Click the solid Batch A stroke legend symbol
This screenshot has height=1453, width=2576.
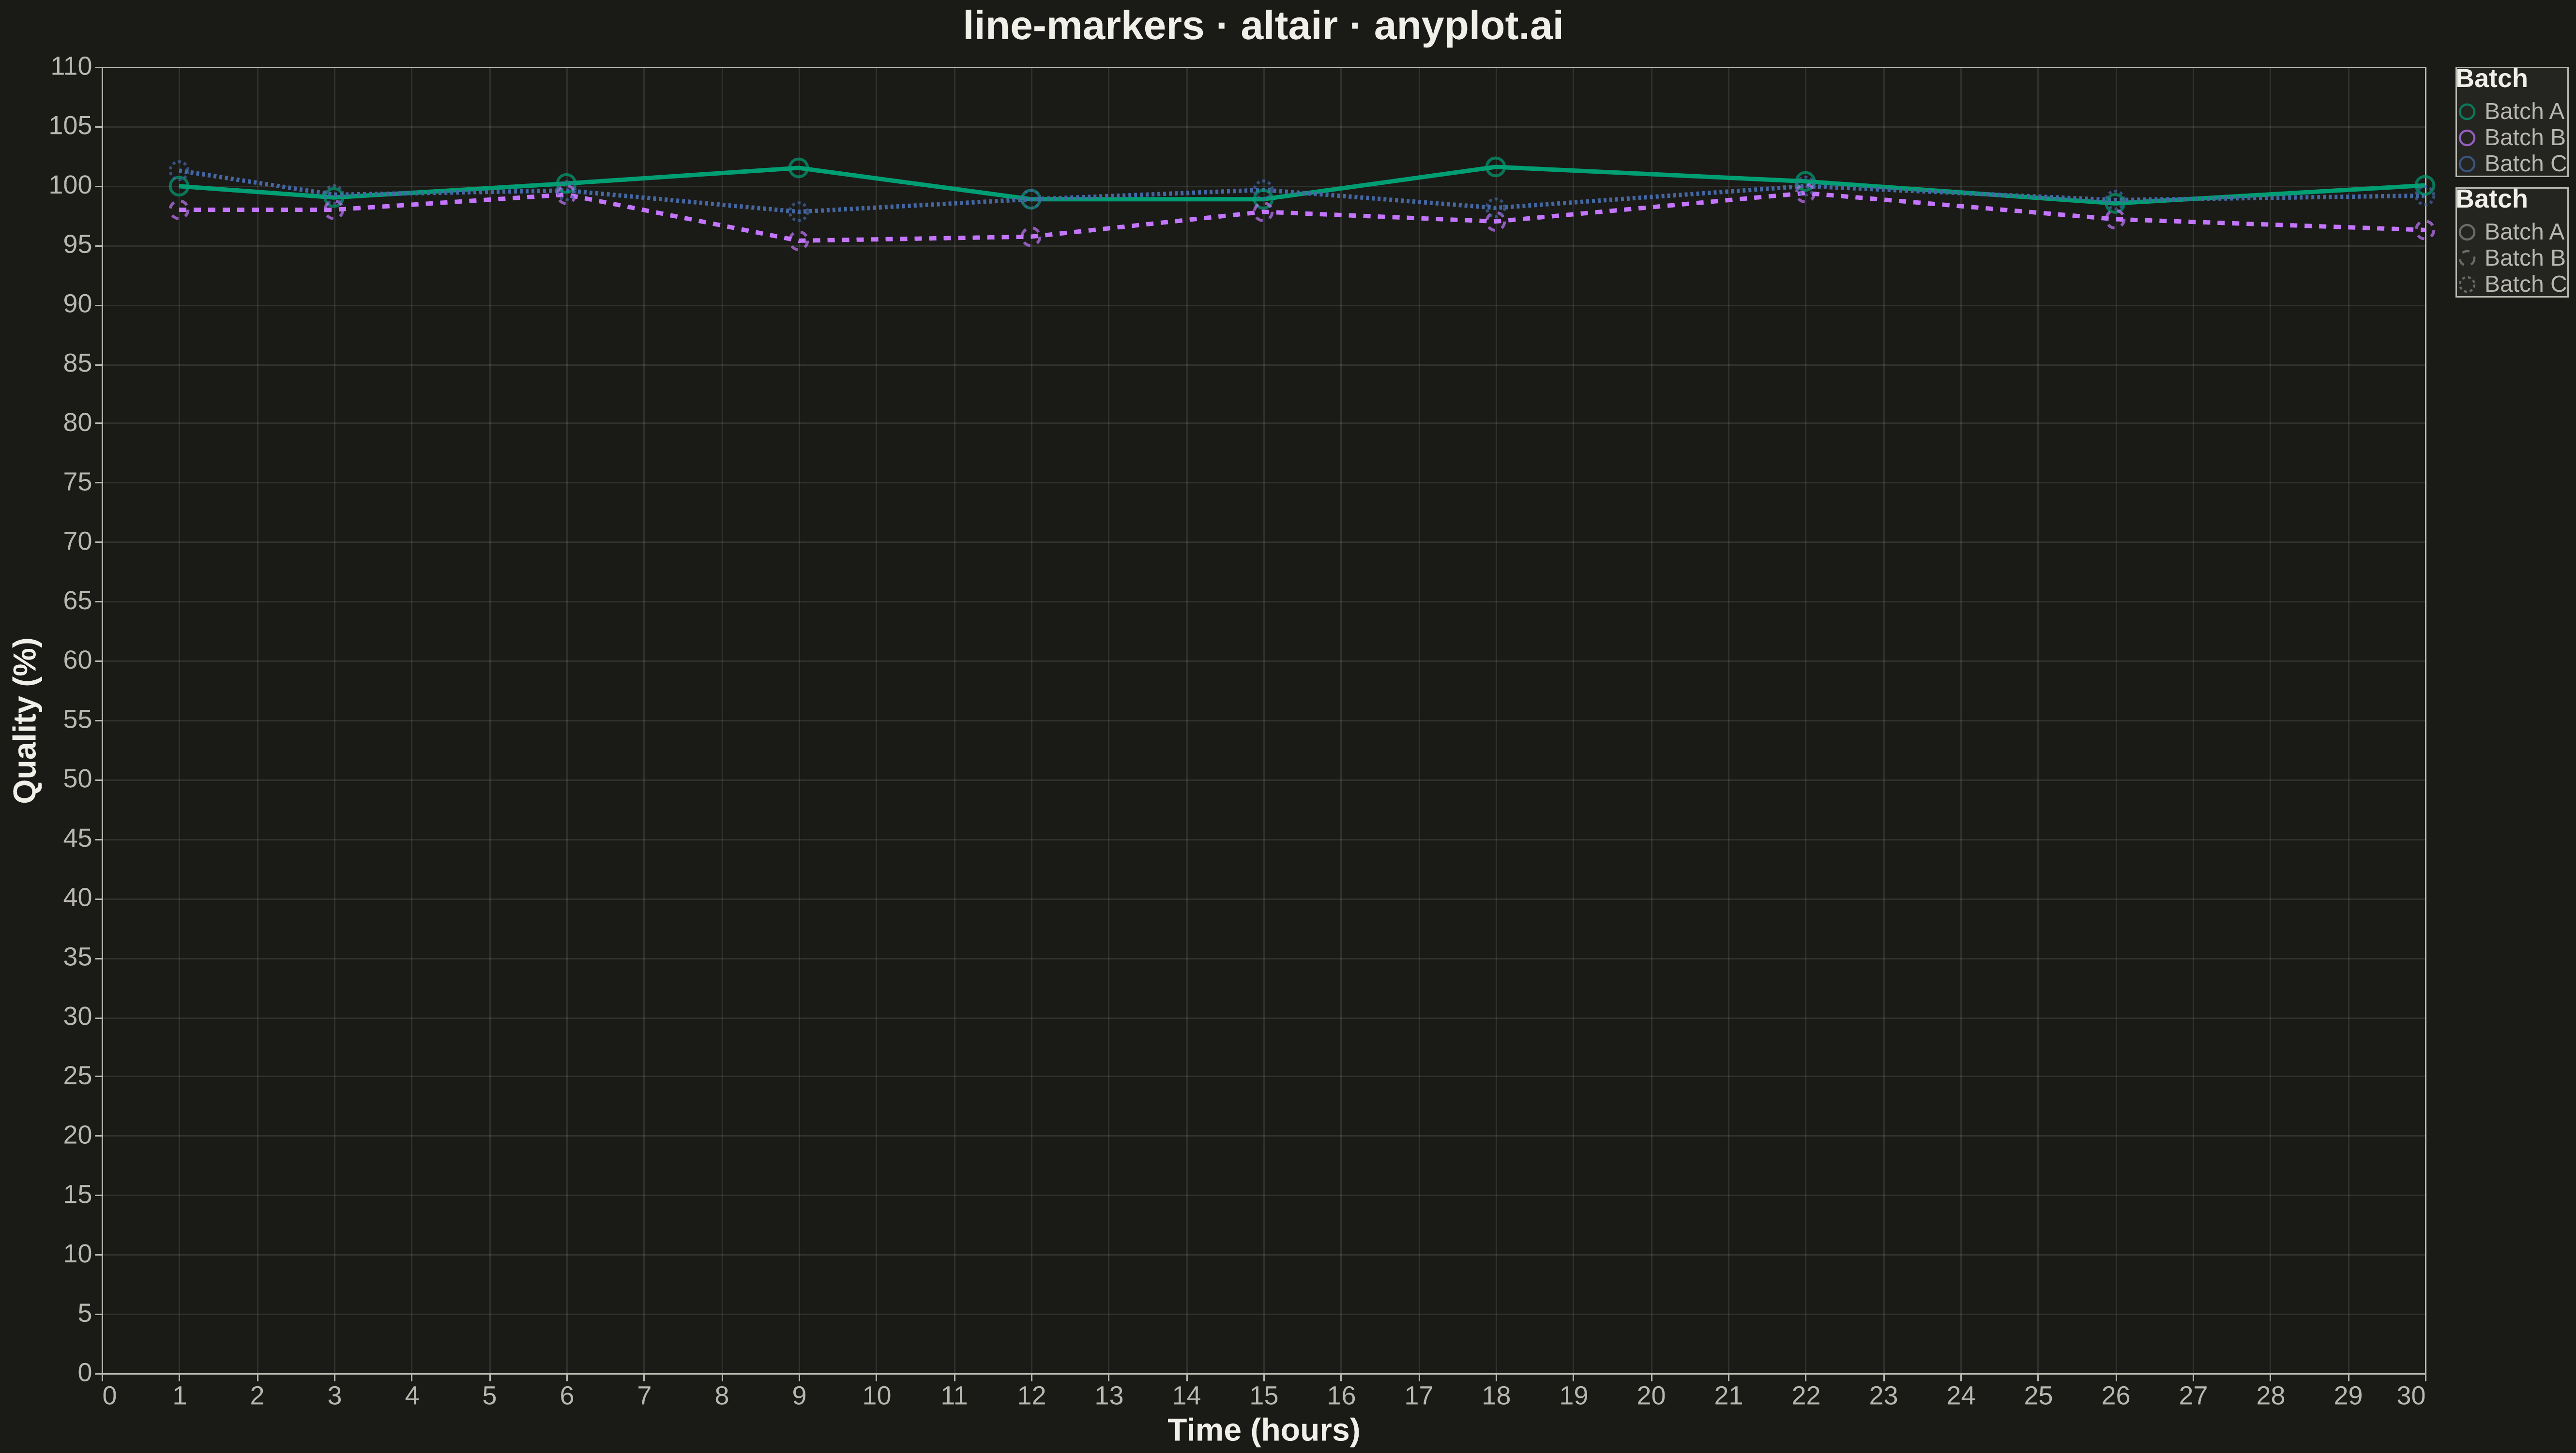(x=2467, y=233)
